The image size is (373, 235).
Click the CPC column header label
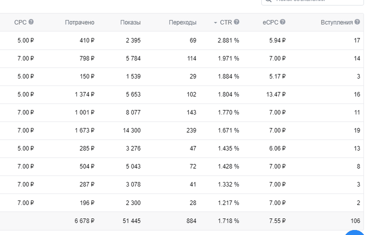[21, 22]
